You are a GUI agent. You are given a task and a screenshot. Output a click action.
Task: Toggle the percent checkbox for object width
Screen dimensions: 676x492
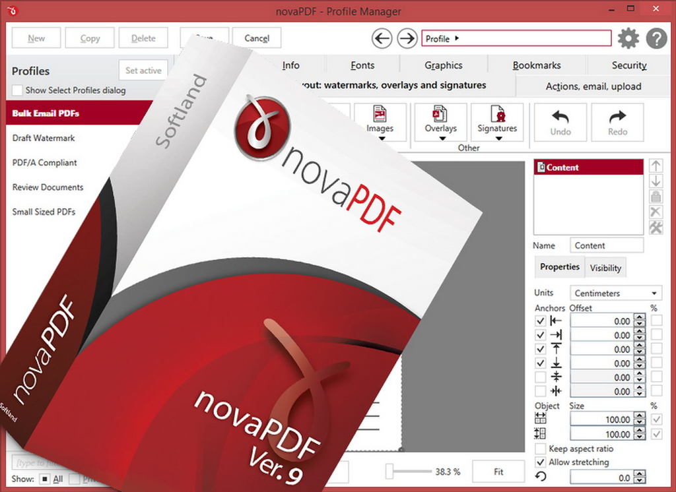[x=657, y=419]
